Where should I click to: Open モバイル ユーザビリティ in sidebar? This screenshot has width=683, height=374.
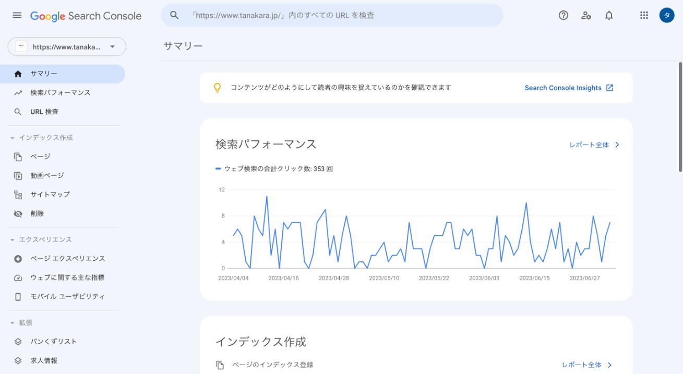point(63,297)
